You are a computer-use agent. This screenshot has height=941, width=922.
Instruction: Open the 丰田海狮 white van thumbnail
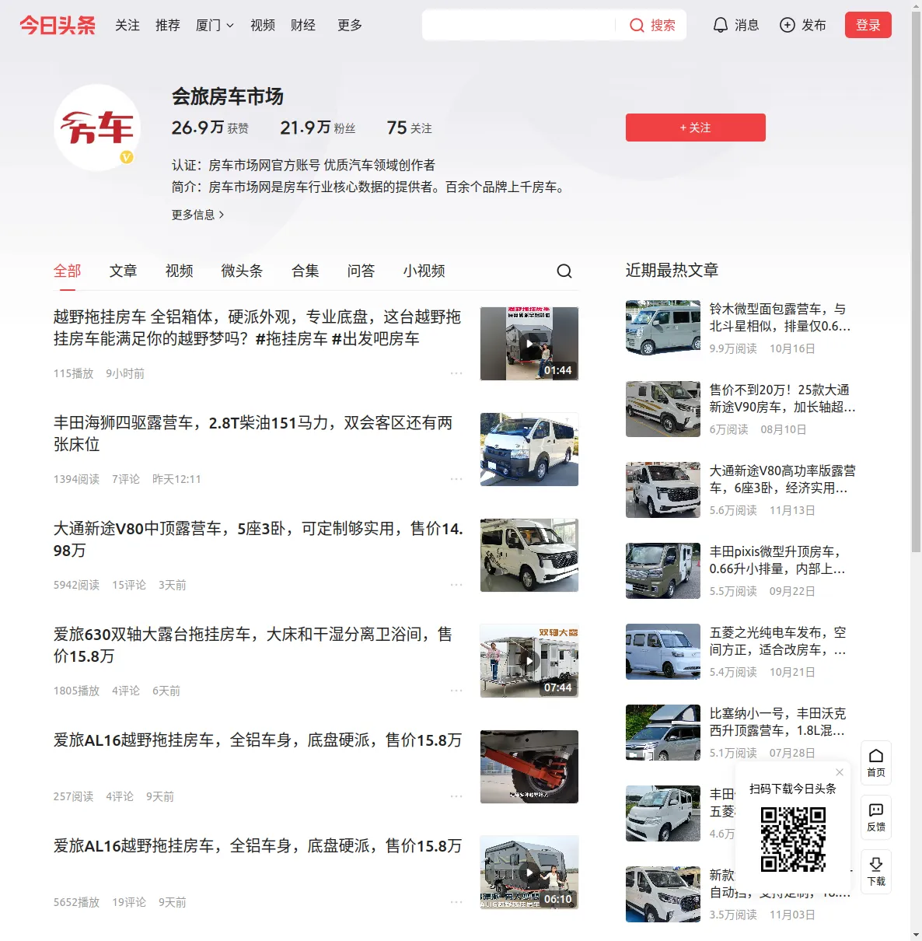[529, 450]
